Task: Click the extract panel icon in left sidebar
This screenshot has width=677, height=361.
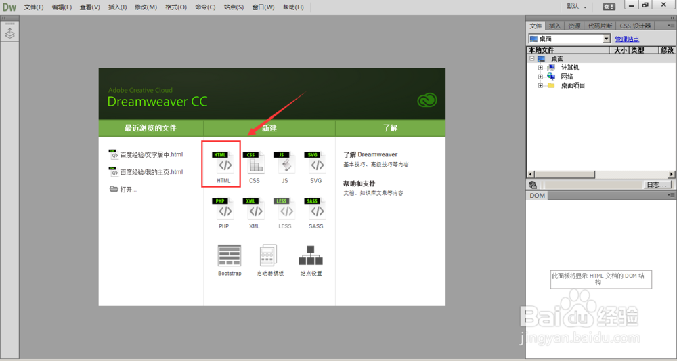Action: point(9,33)
